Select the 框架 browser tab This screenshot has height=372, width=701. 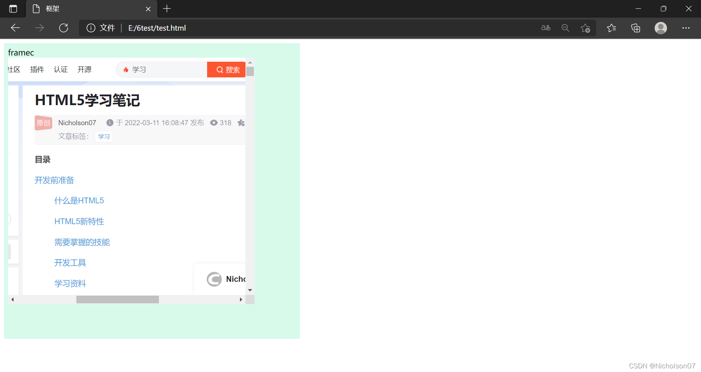(91, 9)
